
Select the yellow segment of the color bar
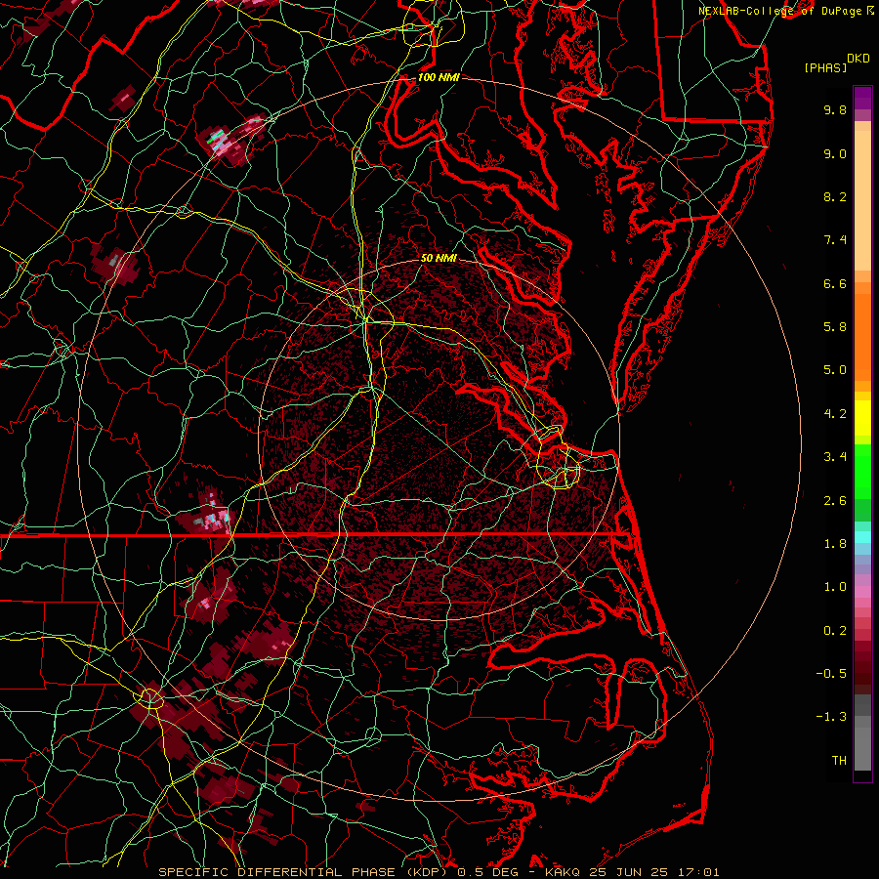[862, 418]
